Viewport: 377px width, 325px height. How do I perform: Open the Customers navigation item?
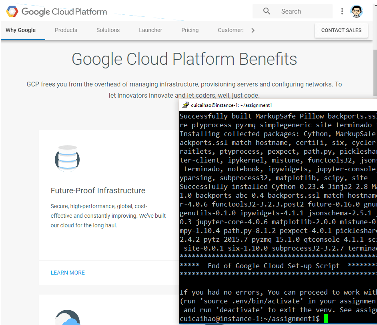(231, 30)
